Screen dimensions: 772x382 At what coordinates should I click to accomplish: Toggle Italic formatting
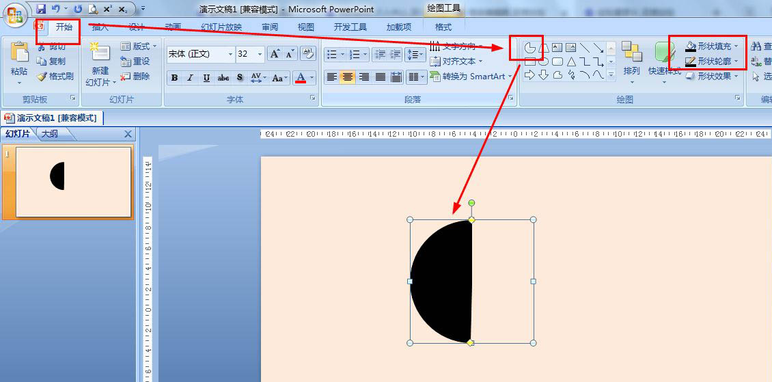point(190,78)
